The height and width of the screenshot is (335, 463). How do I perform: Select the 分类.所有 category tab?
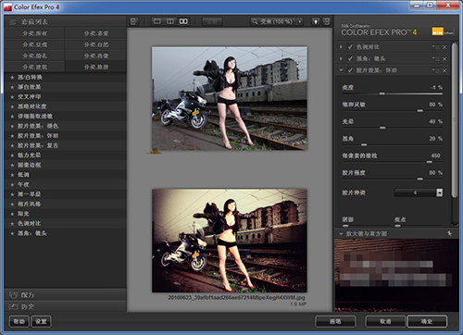click(34, 33)
